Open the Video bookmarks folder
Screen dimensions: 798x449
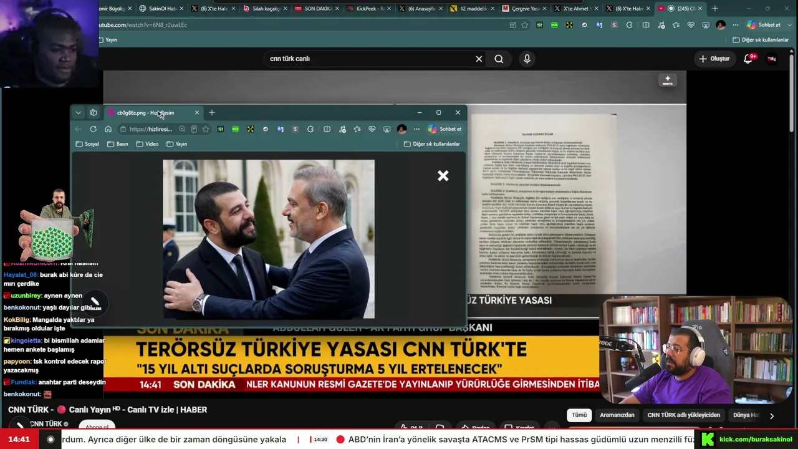147,144
